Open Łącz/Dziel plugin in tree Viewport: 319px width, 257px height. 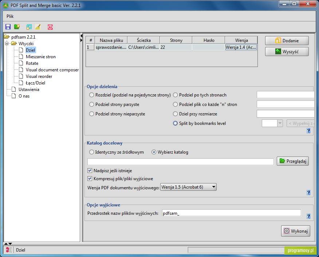(x=35, y=83)
